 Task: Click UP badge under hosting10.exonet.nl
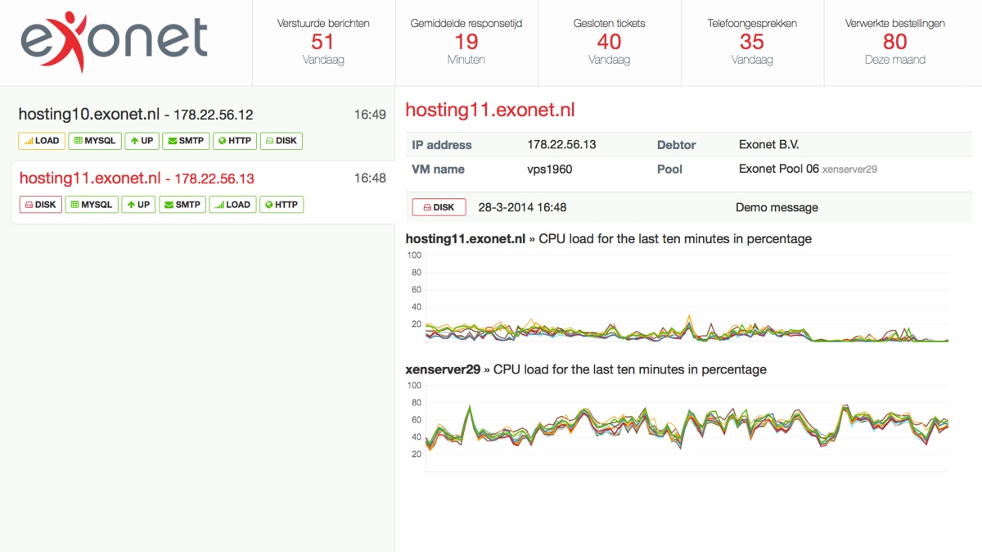[142, 141]
